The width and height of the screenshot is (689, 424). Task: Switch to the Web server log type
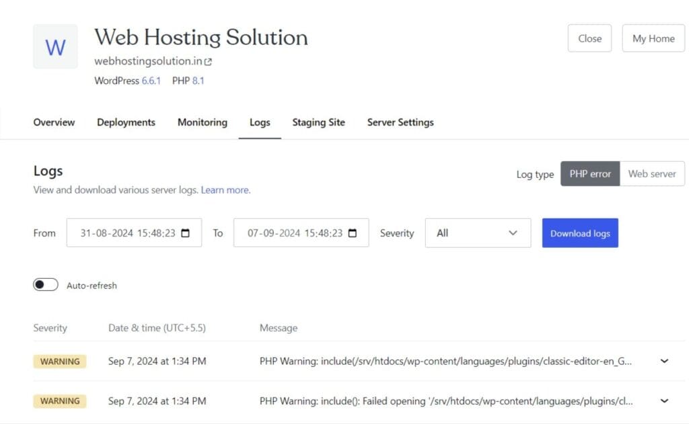coord(652,173)
